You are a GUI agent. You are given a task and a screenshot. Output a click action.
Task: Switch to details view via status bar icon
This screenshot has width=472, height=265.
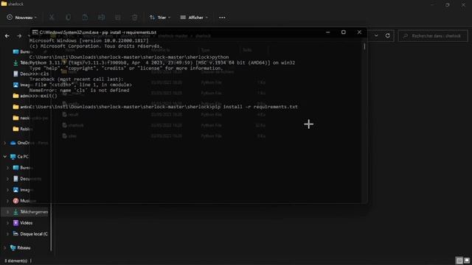(x=459, y=261)
